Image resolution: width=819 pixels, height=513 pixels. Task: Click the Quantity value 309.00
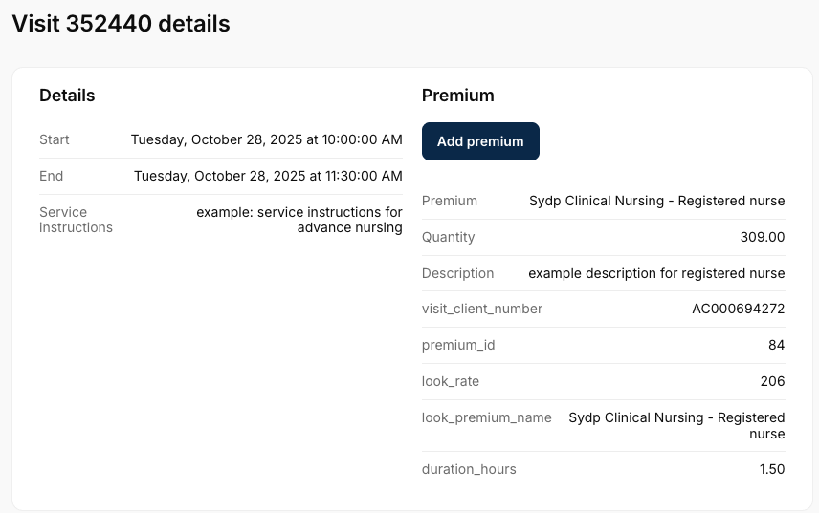pyautogui.click(x=762, y=237)
